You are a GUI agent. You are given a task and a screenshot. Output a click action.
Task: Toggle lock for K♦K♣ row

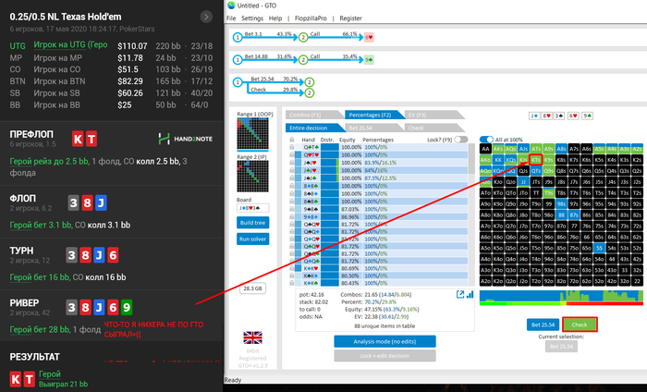(292, 283)
